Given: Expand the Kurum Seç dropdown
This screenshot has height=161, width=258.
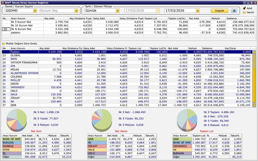Looking at the screenshot, I should click(x=76, y=11).
